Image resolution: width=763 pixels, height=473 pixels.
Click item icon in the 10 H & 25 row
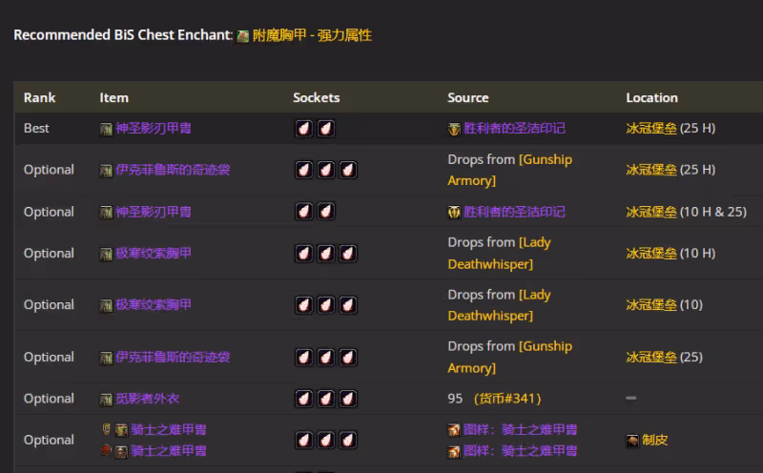point(106,213)
